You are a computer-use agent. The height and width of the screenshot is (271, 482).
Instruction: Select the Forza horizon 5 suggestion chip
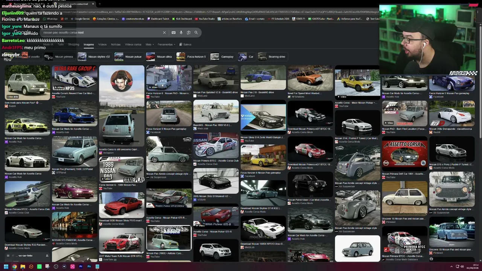191,57
